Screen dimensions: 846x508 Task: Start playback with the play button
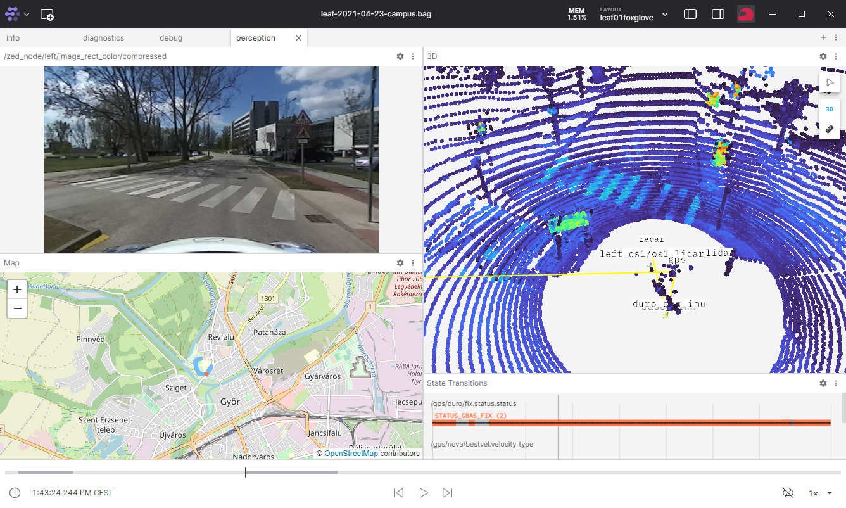[424, 493]
